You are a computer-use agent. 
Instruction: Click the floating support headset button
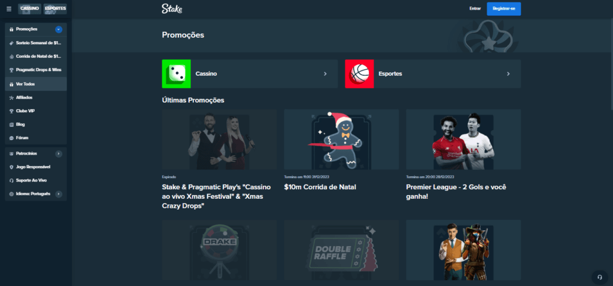click(599, 277)
